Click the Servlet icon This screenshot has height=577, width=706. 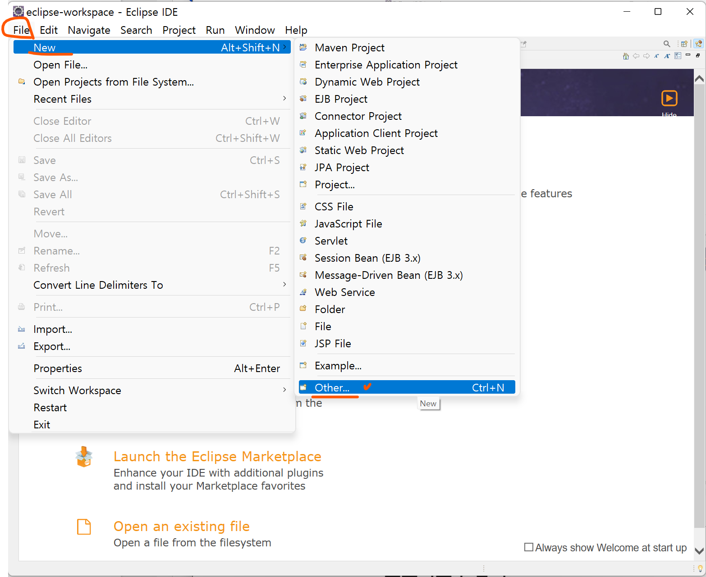[x=303, y=241]
